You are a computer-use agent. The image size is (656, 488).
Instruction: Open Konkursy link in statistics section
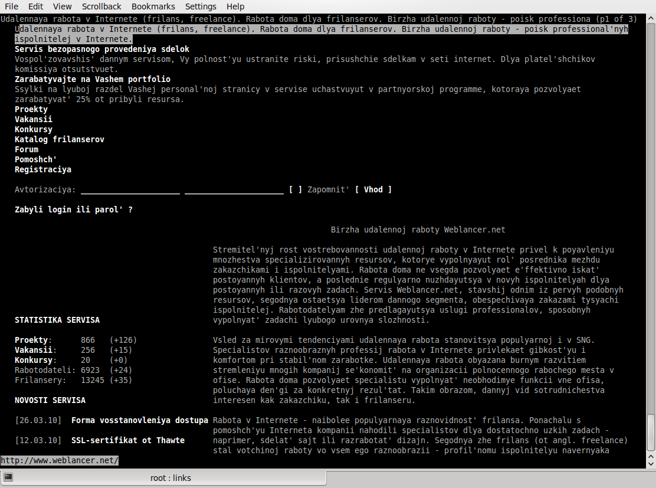point(34,361)
